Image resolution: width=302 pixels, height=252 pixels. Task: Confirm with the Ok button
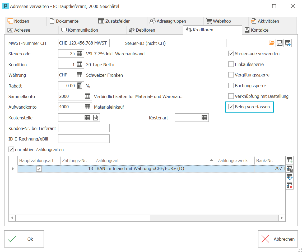[x=24, y=239]
